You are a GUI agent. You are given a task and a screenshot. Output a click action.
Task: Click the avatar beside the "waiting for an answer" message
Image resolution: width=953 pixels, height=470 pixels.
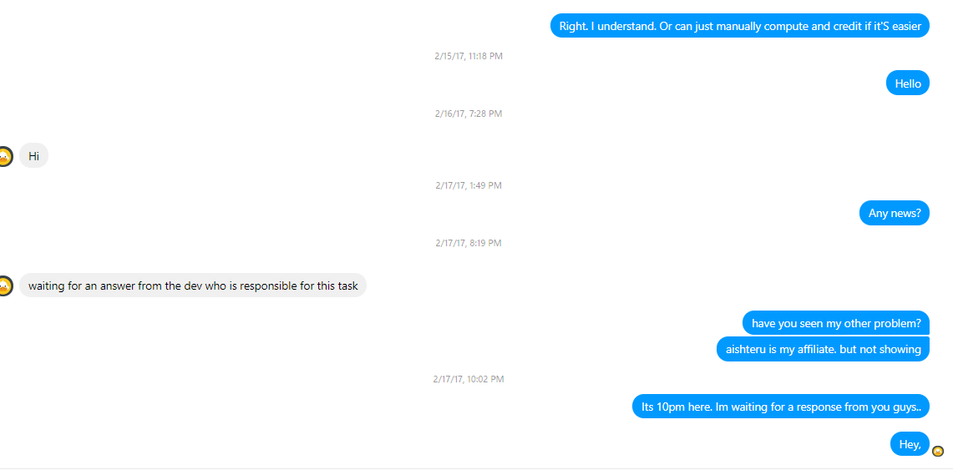click(5, 286)
